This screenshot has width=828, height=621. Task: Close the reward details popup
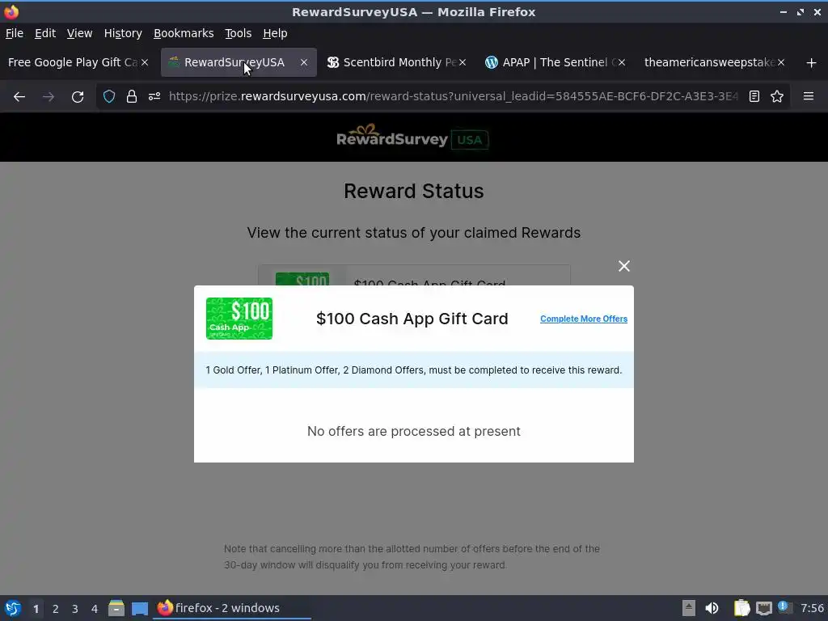[624, 266]
